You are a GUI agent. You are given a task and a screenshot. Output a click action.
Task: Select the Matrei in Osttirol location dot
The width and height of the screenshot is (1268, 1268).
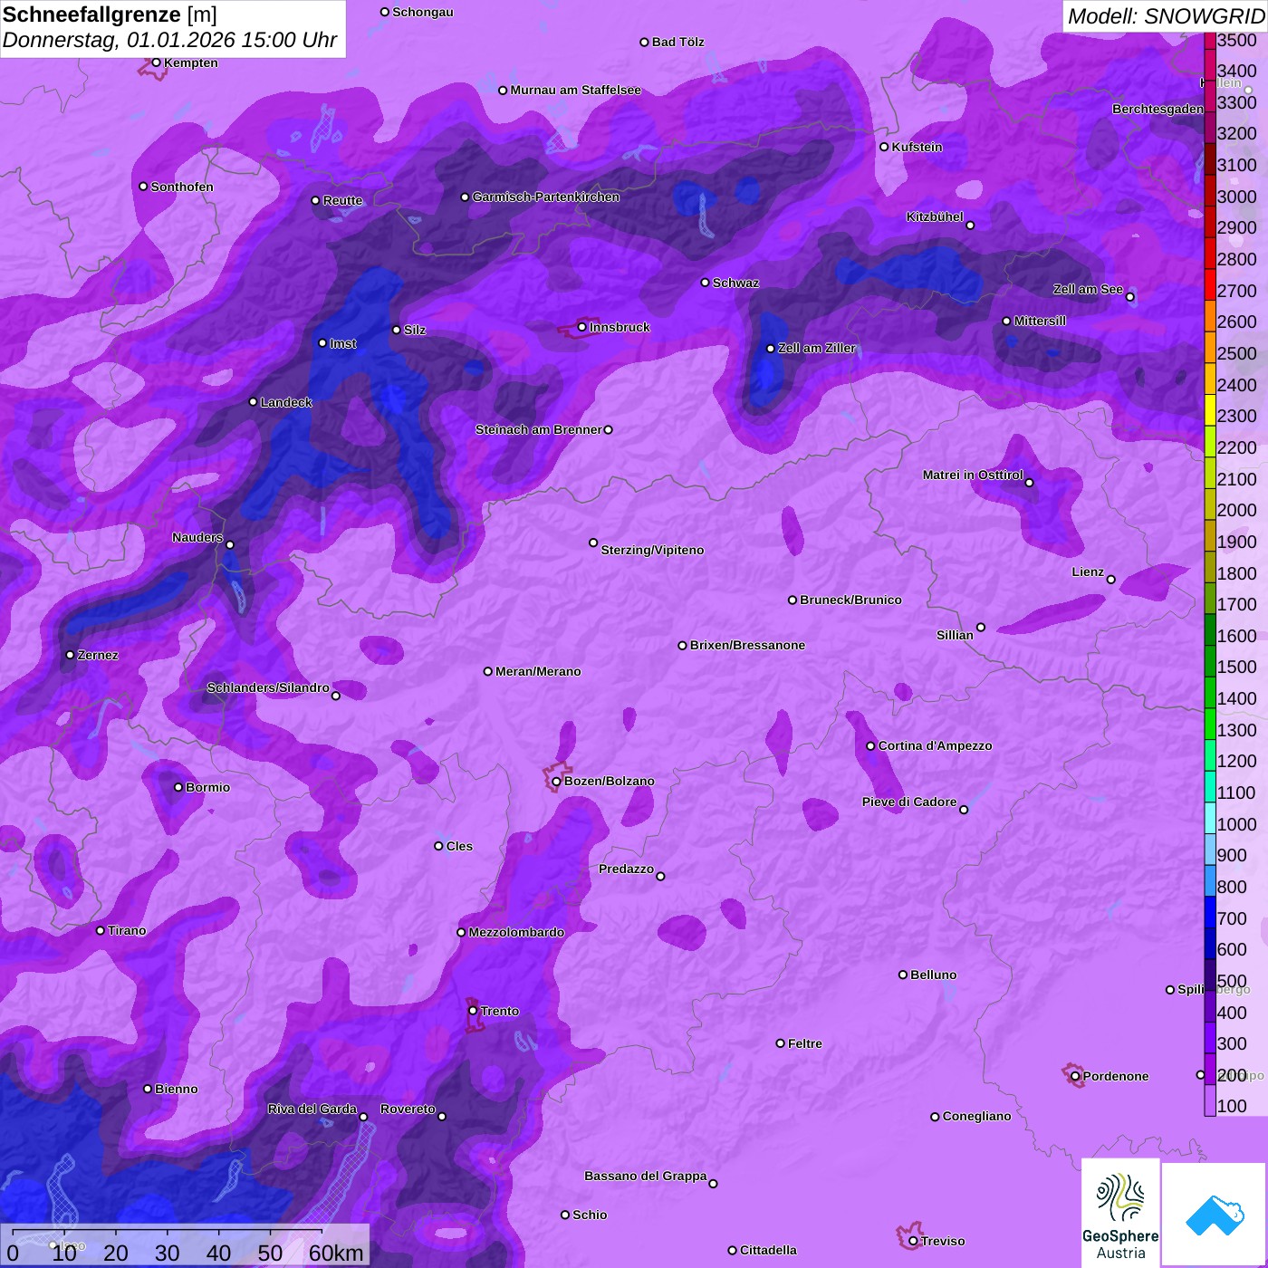pyautogui.click(x=1029, y=483)
